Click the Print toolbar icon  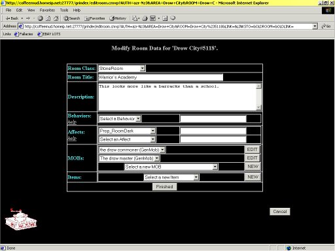[145, 18]
